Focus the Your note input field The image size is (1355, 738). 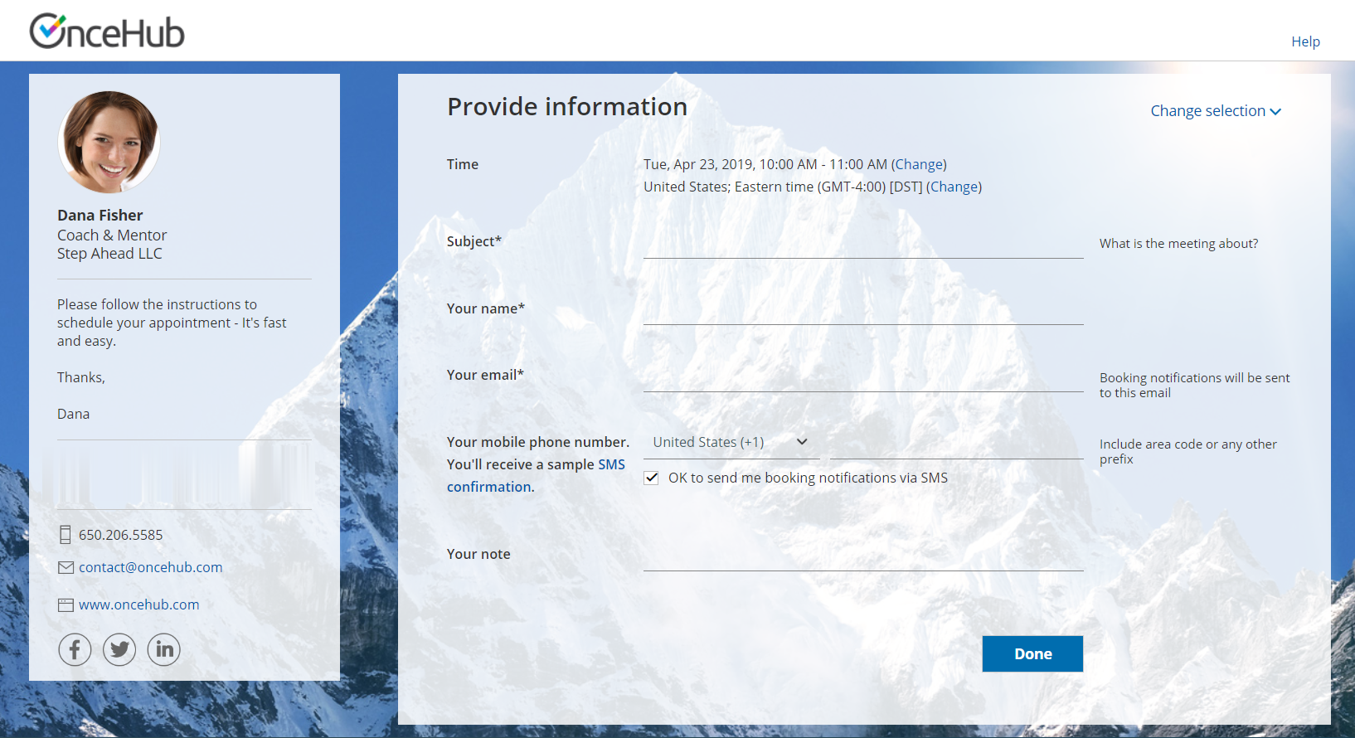coord(863,556)
